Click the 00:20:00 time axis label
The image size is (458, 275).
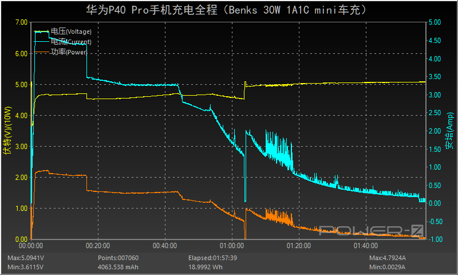[98, 246]
